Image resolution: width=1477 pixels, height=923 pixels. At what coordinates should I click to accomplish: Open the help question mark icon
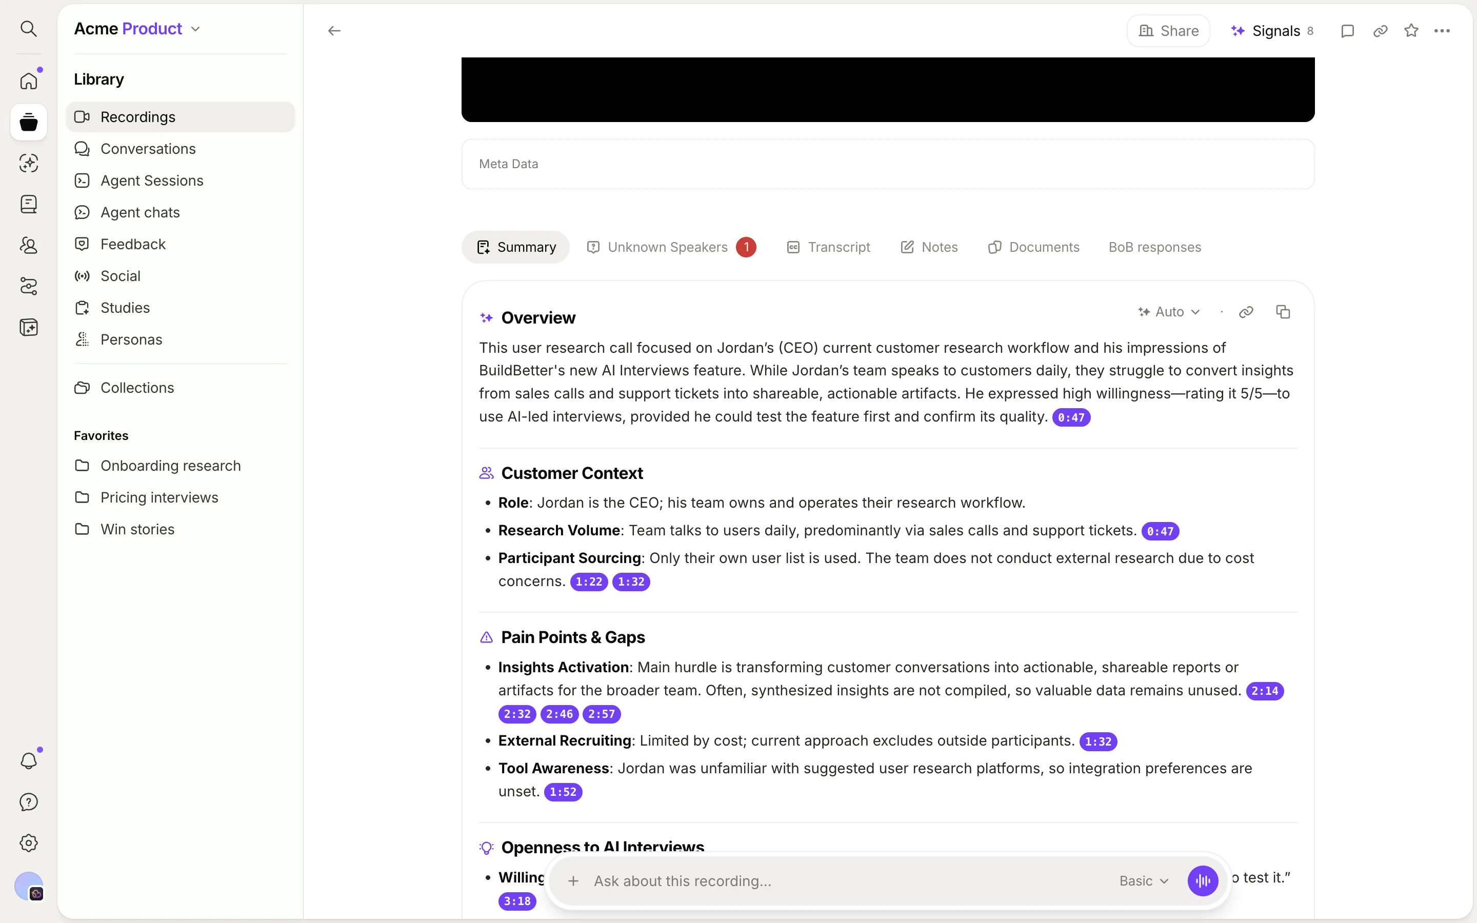click(x=29, y=801)
